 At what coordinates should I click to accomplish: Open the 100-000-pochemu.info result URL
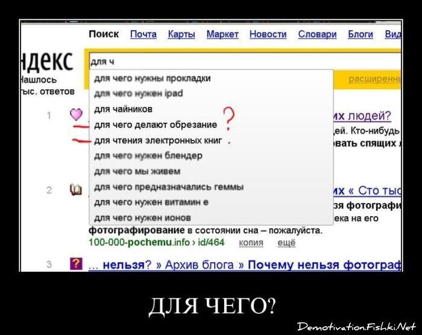click(x=156, y=242)
